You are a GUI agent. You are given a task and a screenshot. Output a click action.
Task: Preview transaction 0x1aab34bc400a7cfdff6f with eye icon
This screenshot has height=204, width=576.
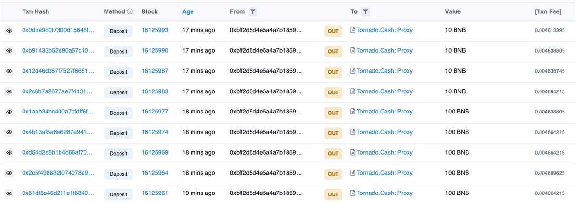pos(9,112)
